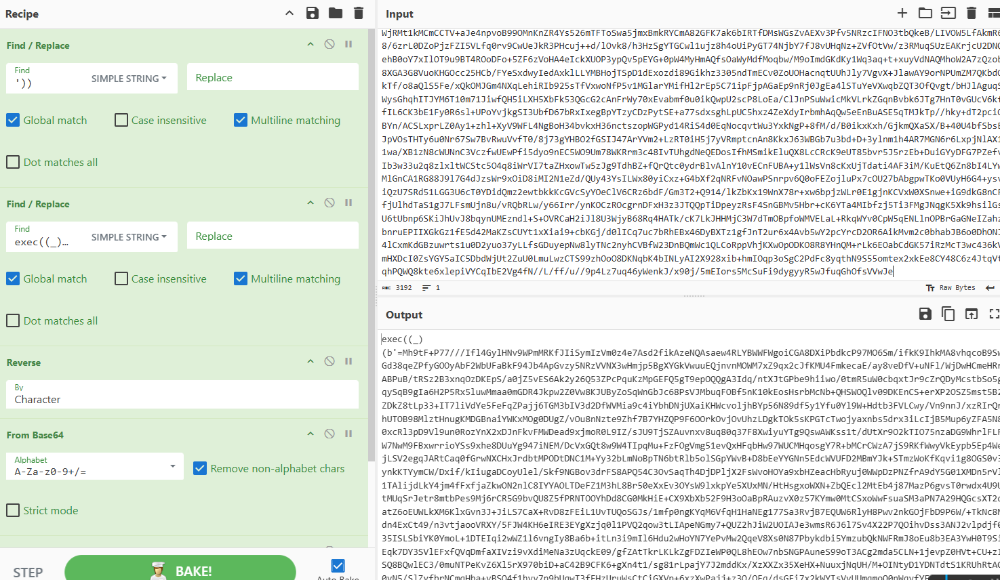Open Reverse By Character dropdown
The image size is (1000, 580).
(183, 394)
